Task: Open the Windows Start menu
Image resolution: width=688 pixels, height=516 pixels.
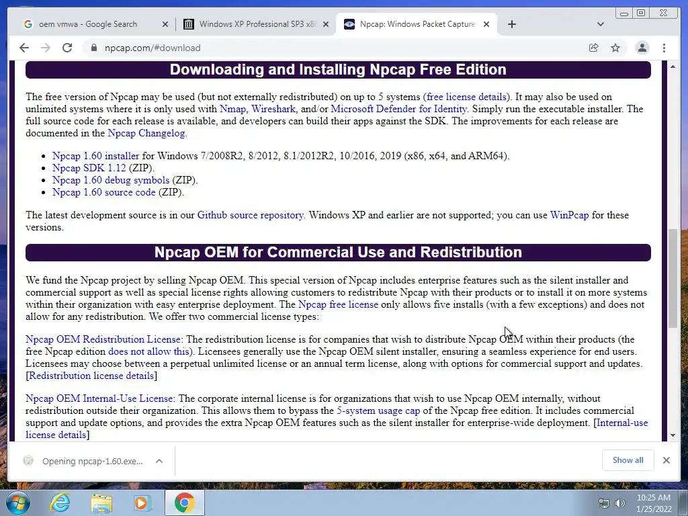Action: coord(18,503)
